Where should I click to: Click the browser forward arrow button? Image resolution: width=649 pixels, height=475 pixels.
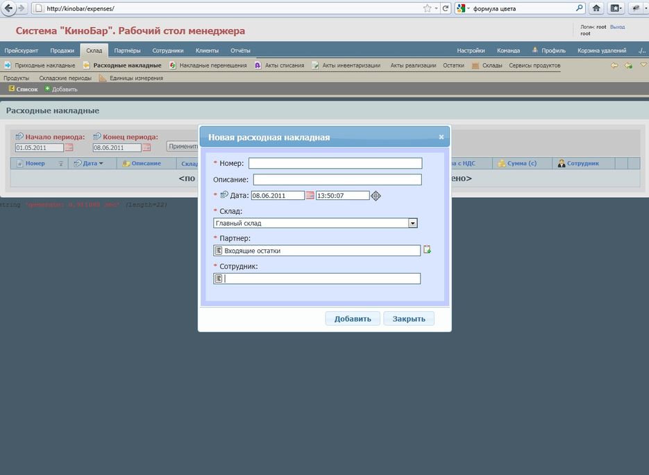[22, 8]
